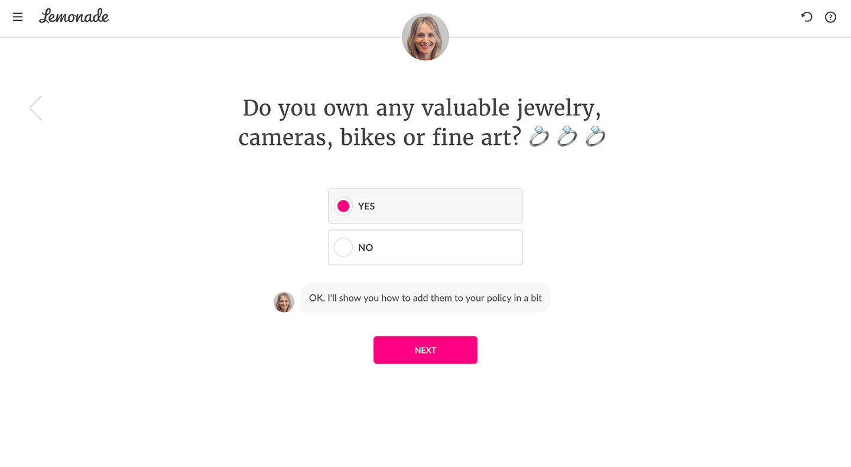The width and height of the screenshot is (851, 467).
Task: Click the YES answer card
Action: 425,206
